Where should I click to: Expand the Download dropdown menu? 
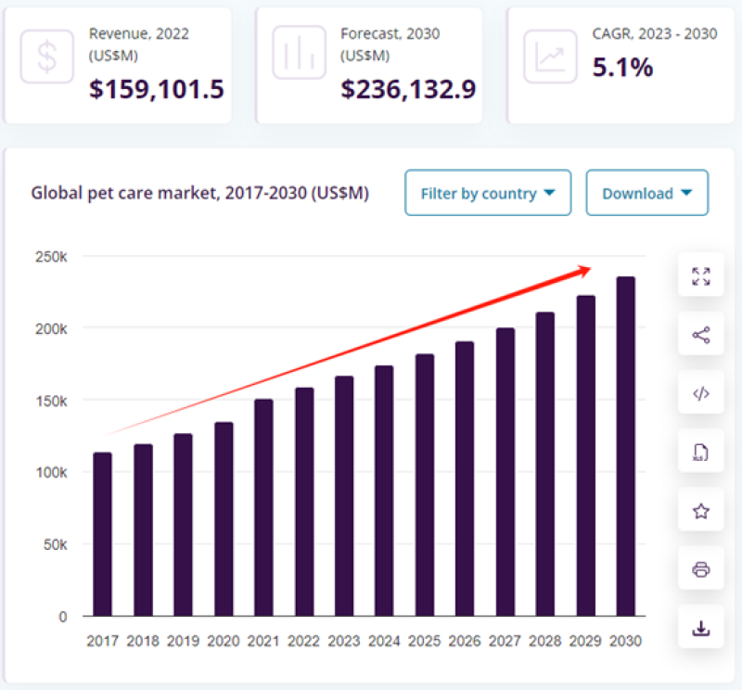click(647, 193)
